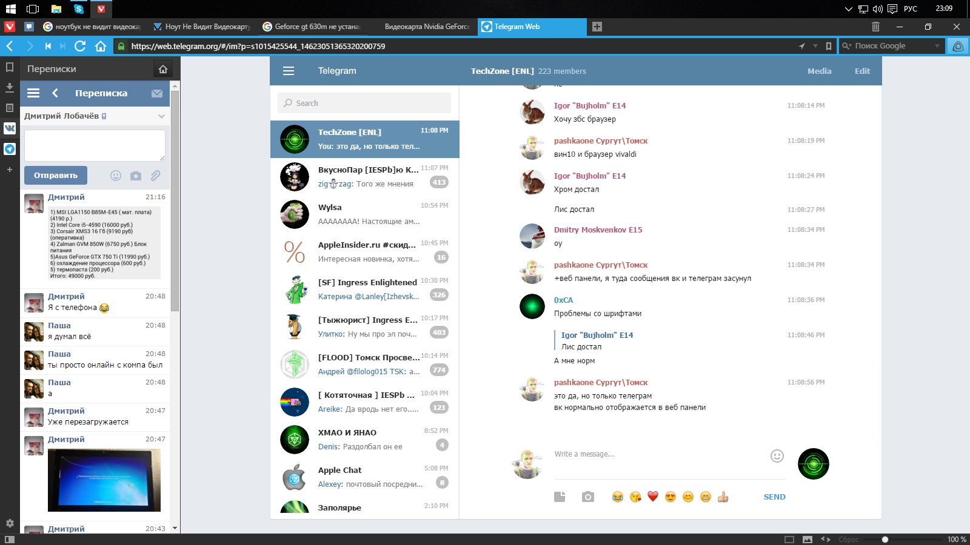
Task: Send the Telegram message
Action: [x=774, y=497]
